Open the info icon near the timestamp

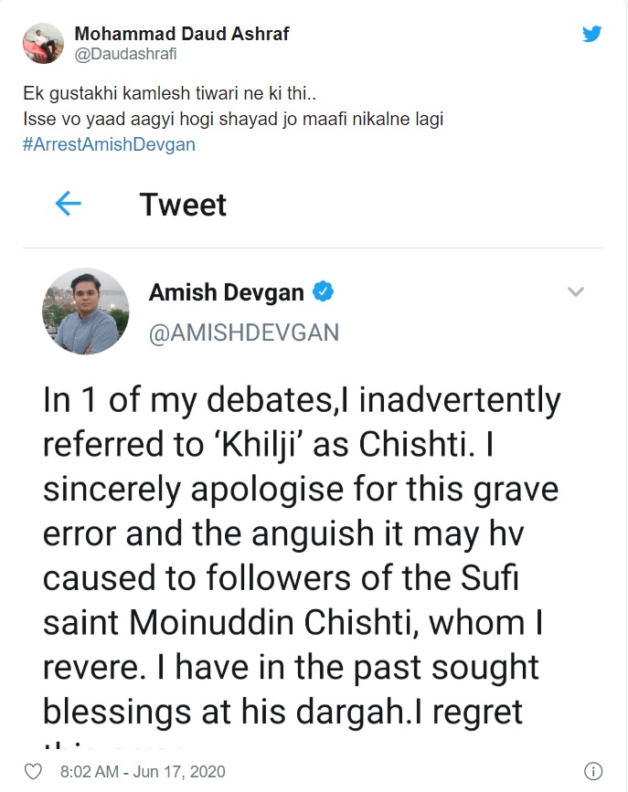[592, 772]
